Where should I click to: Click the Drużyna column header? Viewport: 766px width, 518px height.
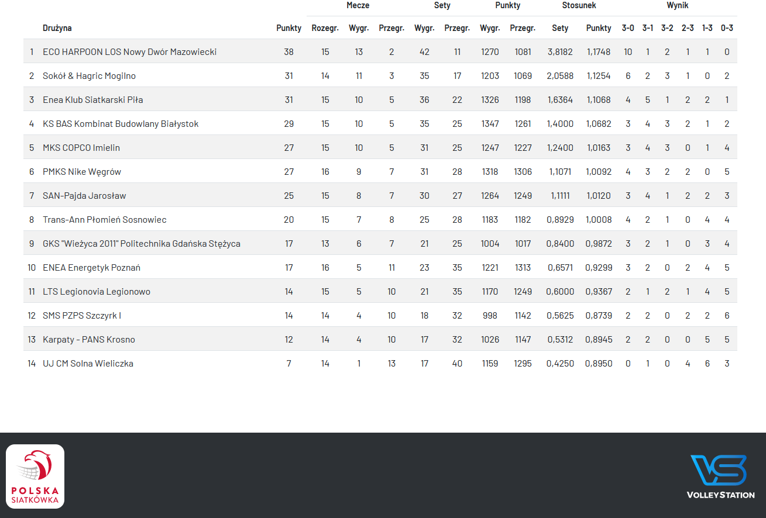click(57, 28)
